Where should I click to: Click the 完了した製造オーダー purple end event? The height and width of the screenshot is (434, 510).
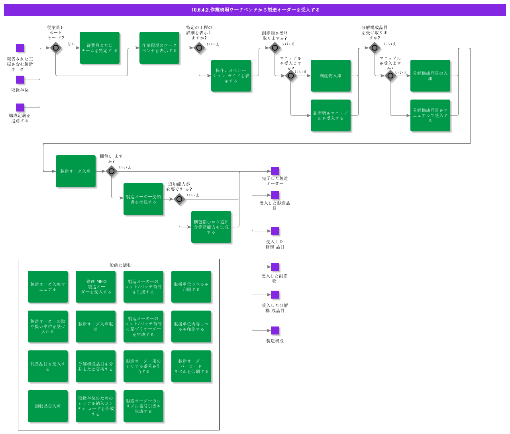pos(275,171)
